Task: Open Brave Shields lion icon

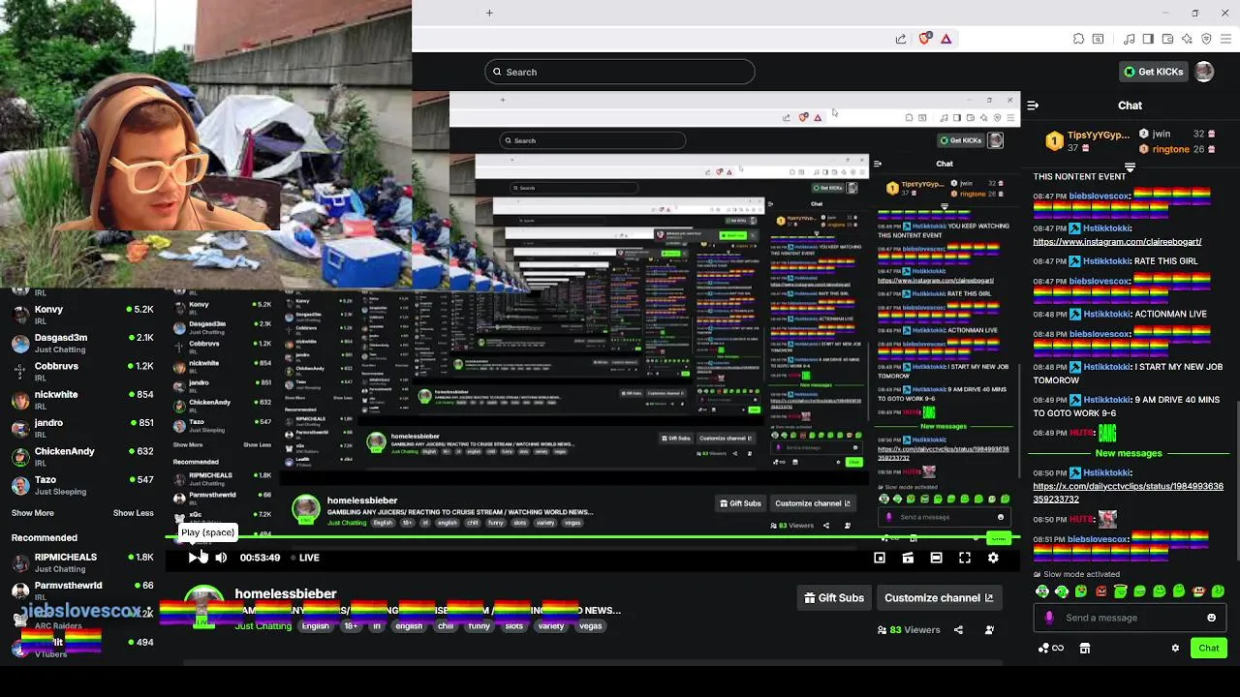Action: 924,39
